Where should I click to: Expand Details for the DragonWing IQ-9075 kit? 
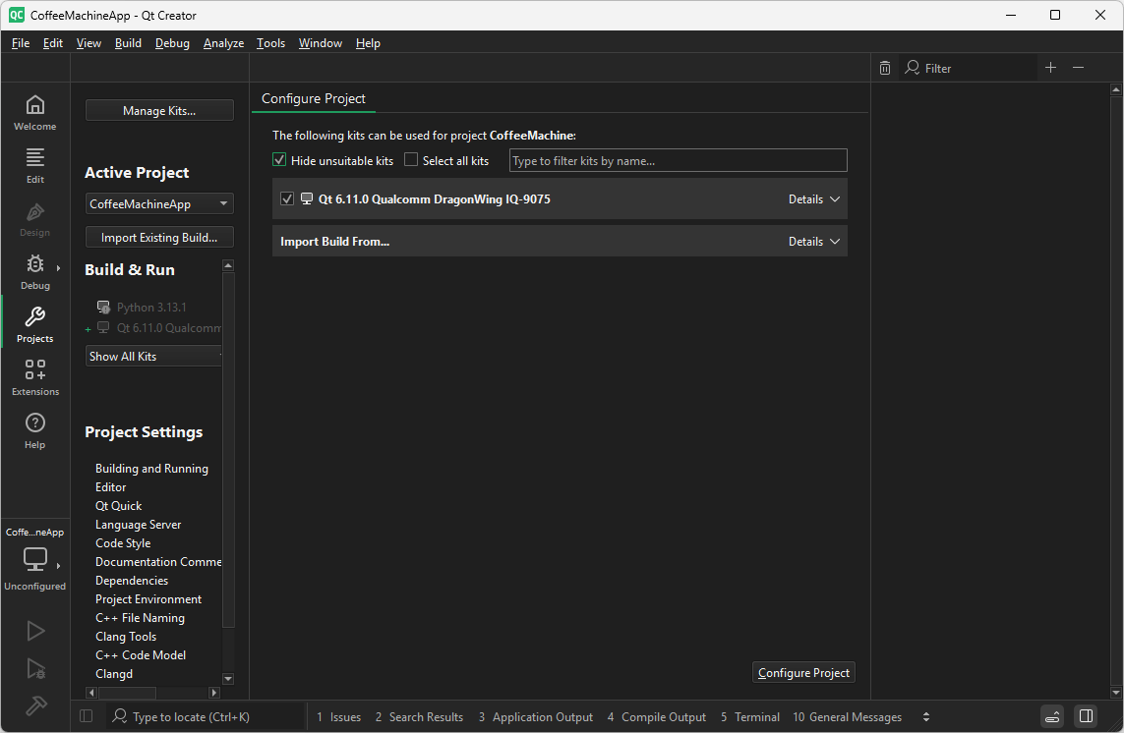click(x=813, y=198)
